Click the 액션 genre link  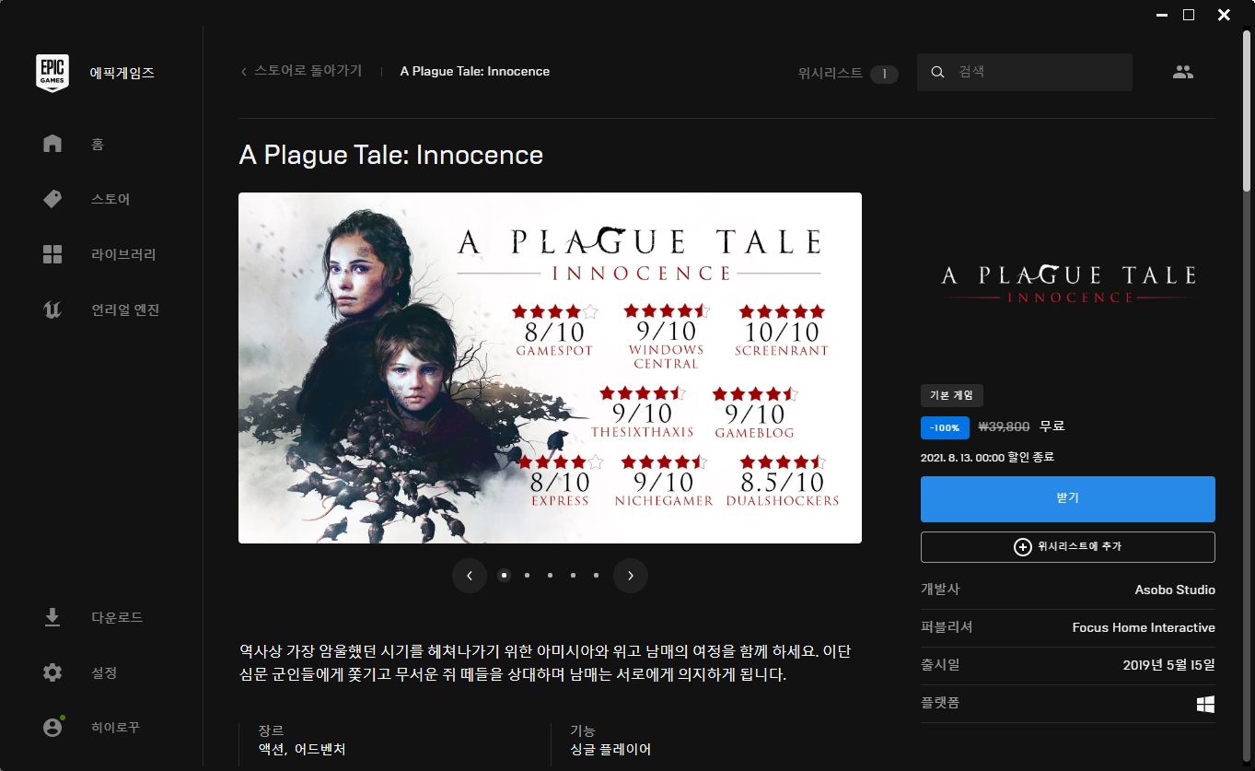coord(271,750)
